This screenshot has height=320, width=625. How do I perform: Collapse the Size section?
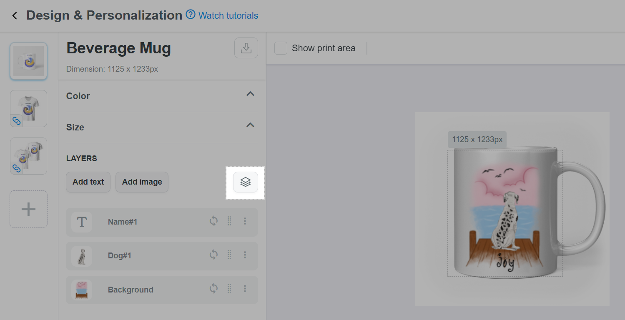coord(250,125)
